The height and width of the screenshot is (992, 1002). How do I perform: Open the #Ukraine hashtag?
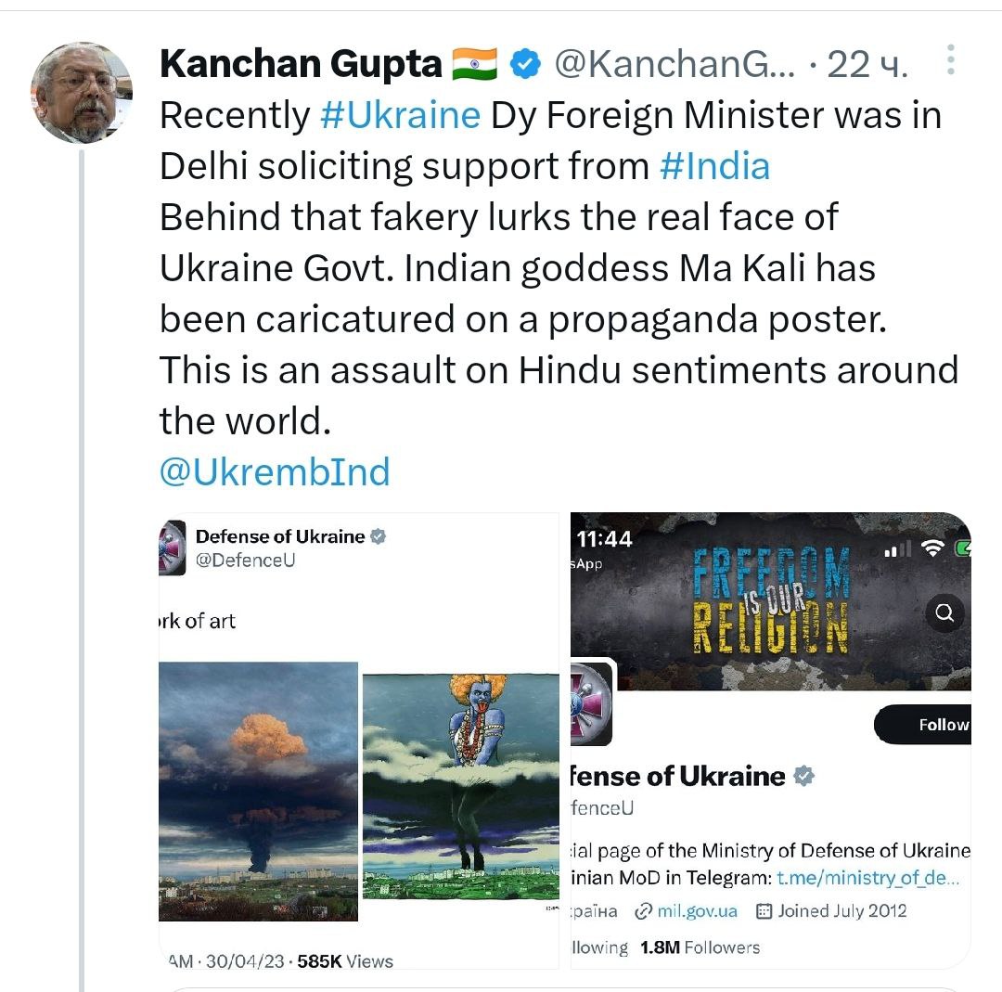tap(400, 115)
